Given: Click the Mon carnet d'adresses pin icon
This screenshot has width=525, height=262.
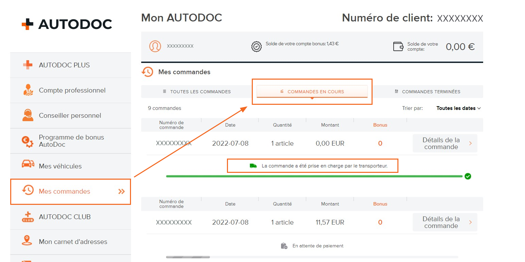Looking at the screenshot, I should click(28, 242).
